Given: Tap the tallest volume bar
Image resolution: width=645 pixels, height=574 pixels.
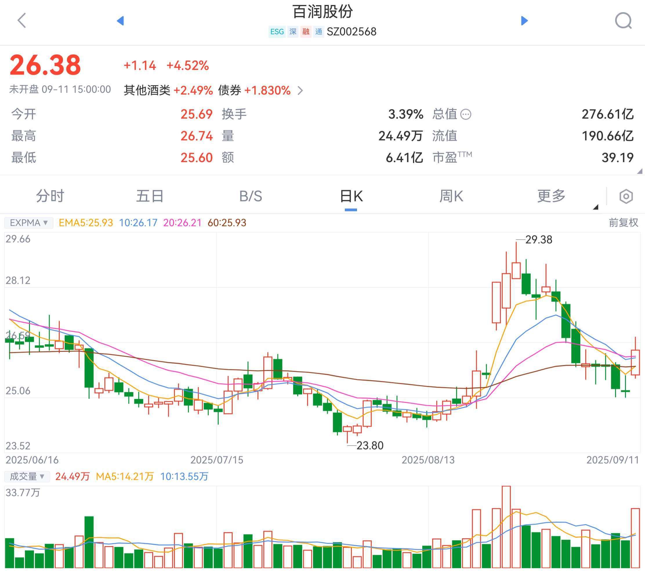Looking at the screenshot, I should [x=506, y=527].
